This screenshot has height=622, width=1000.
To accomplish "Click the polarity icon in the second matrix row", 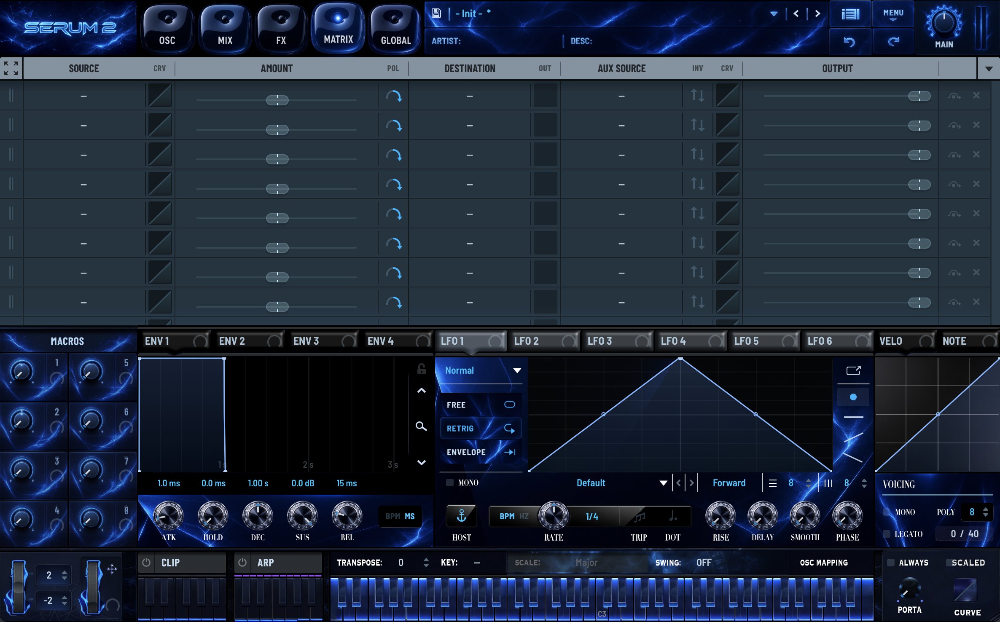I will point(394,126).
